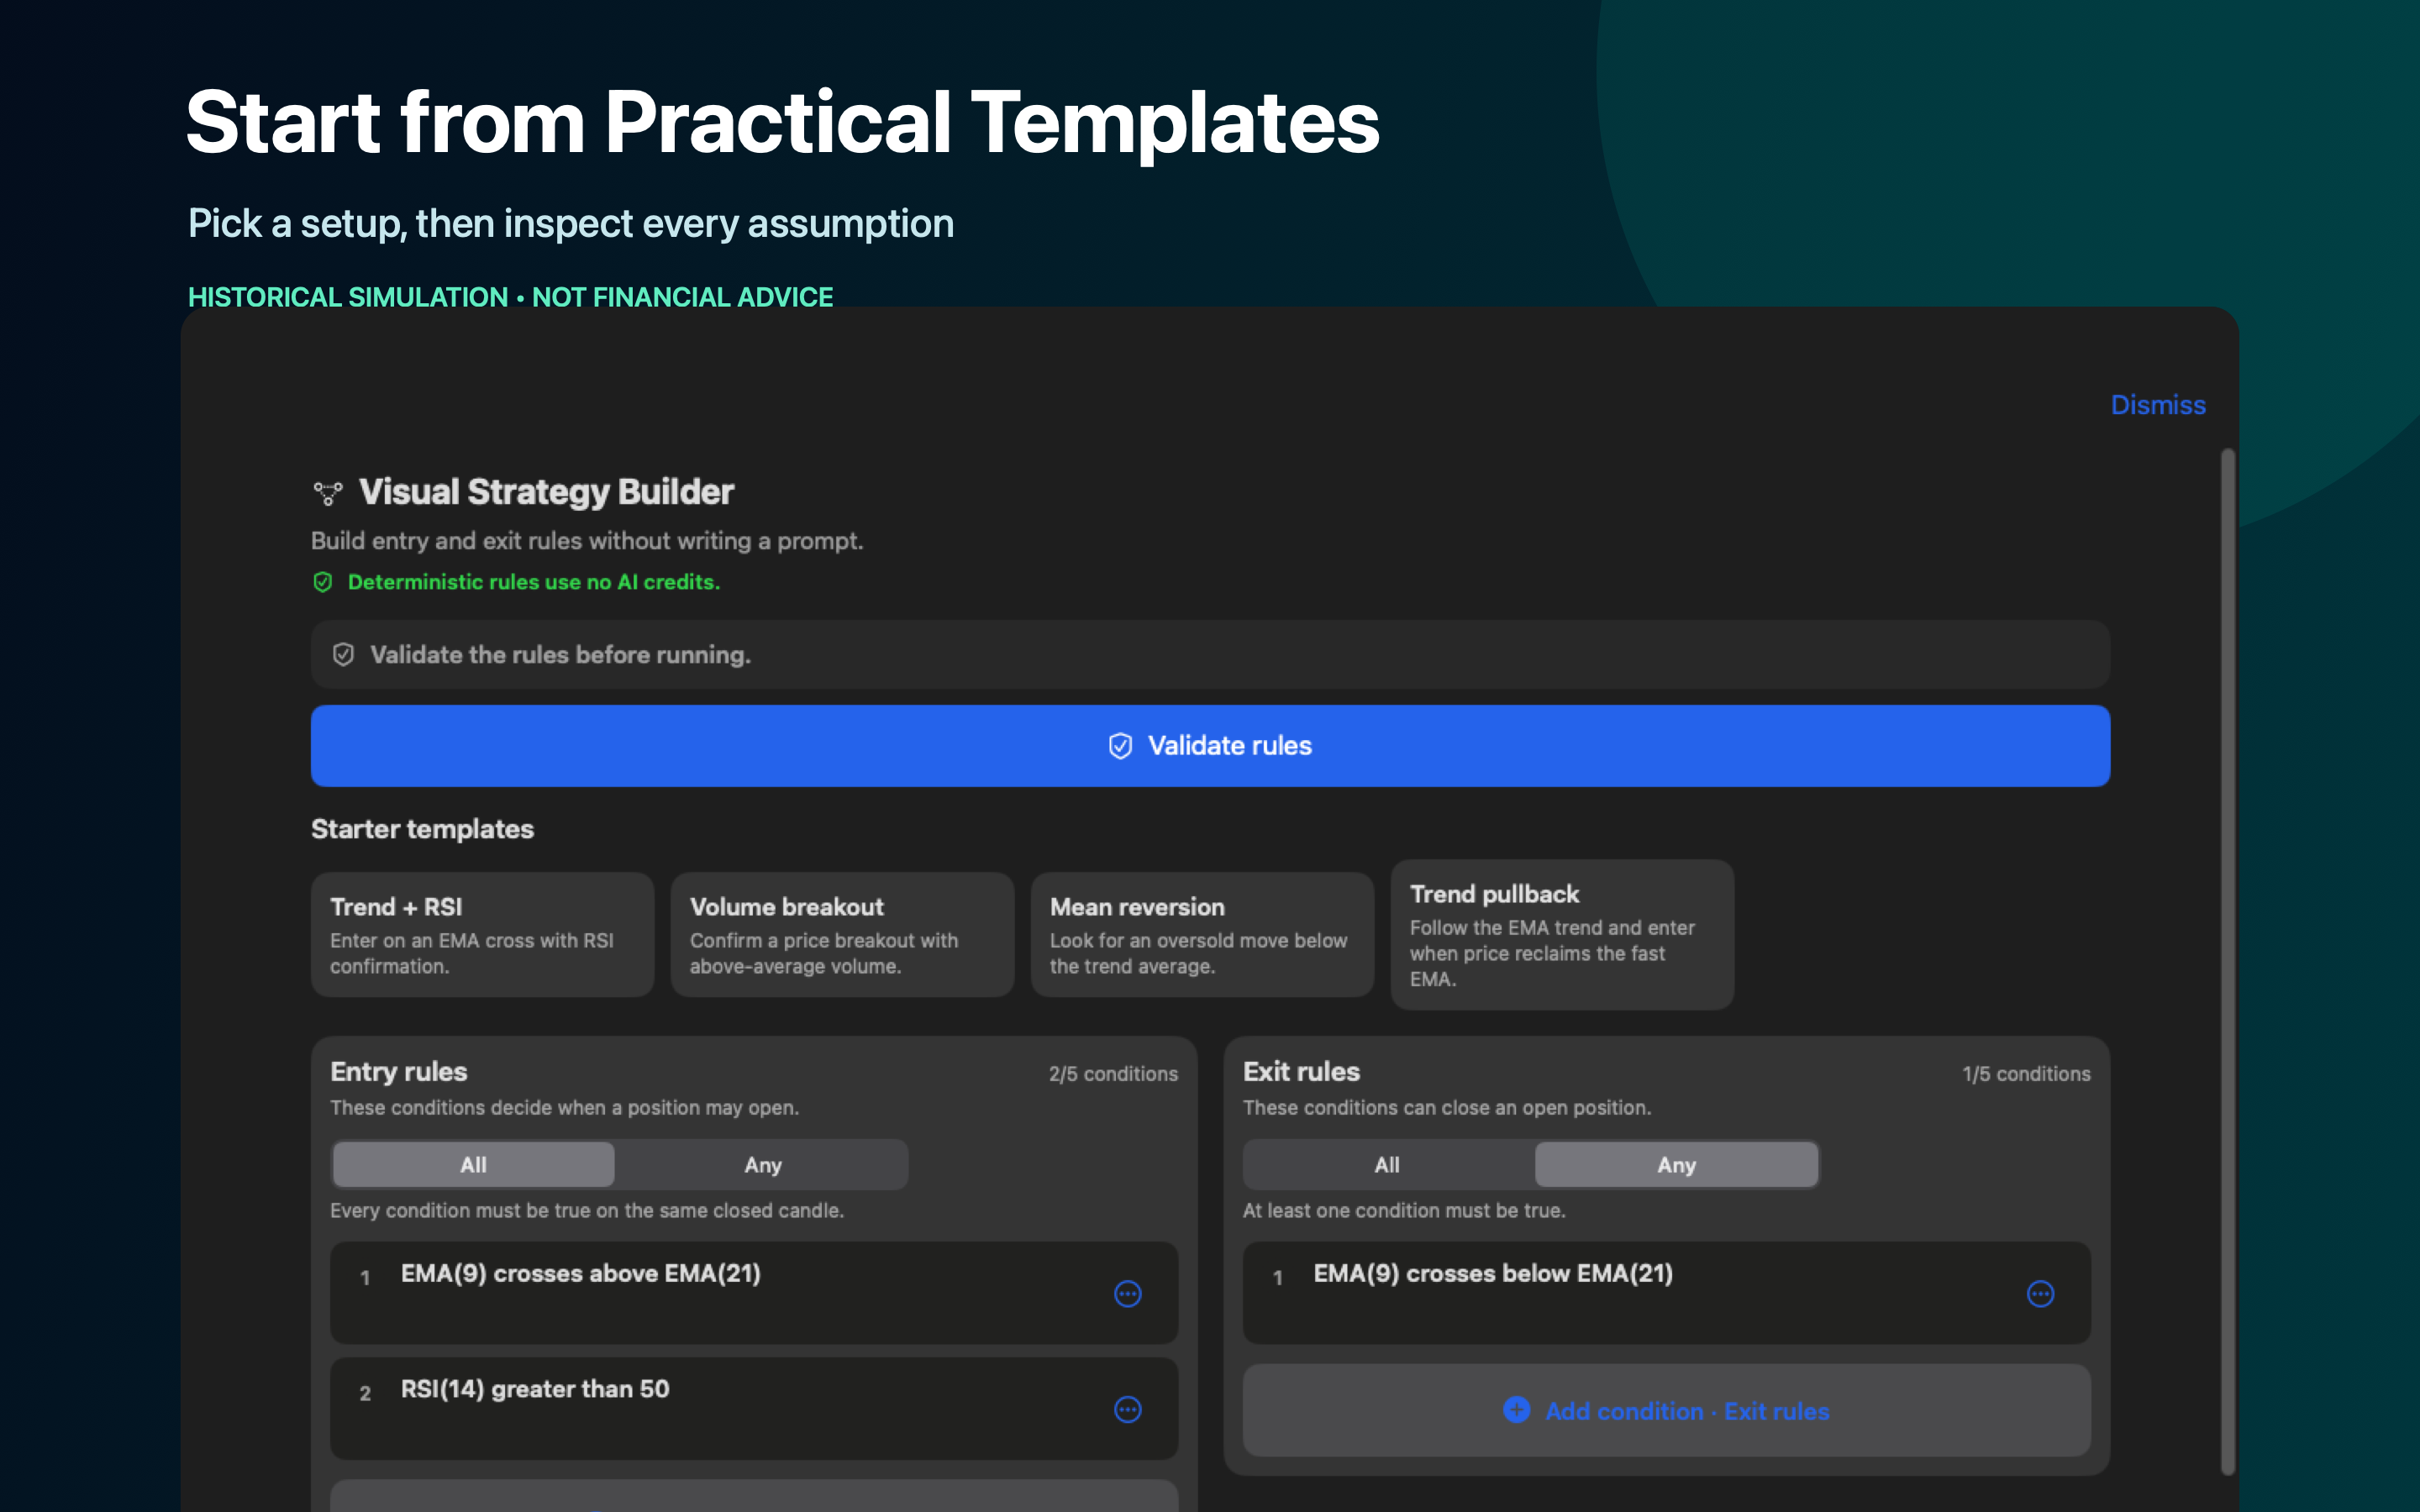Apply the Volume breakout starter template
Screen dimensions: 2420x1512
(x=842, y=934)
